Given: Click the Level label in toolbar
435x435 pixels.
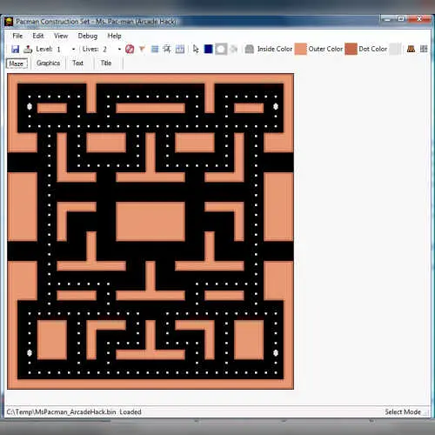Looking at the screenshot, I should pos(44,49).
